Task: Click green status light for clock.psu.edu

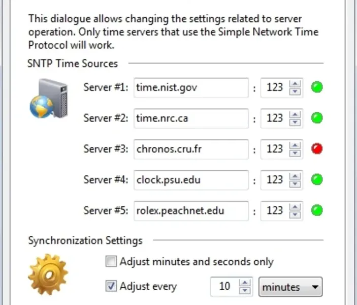Action: 317,179
